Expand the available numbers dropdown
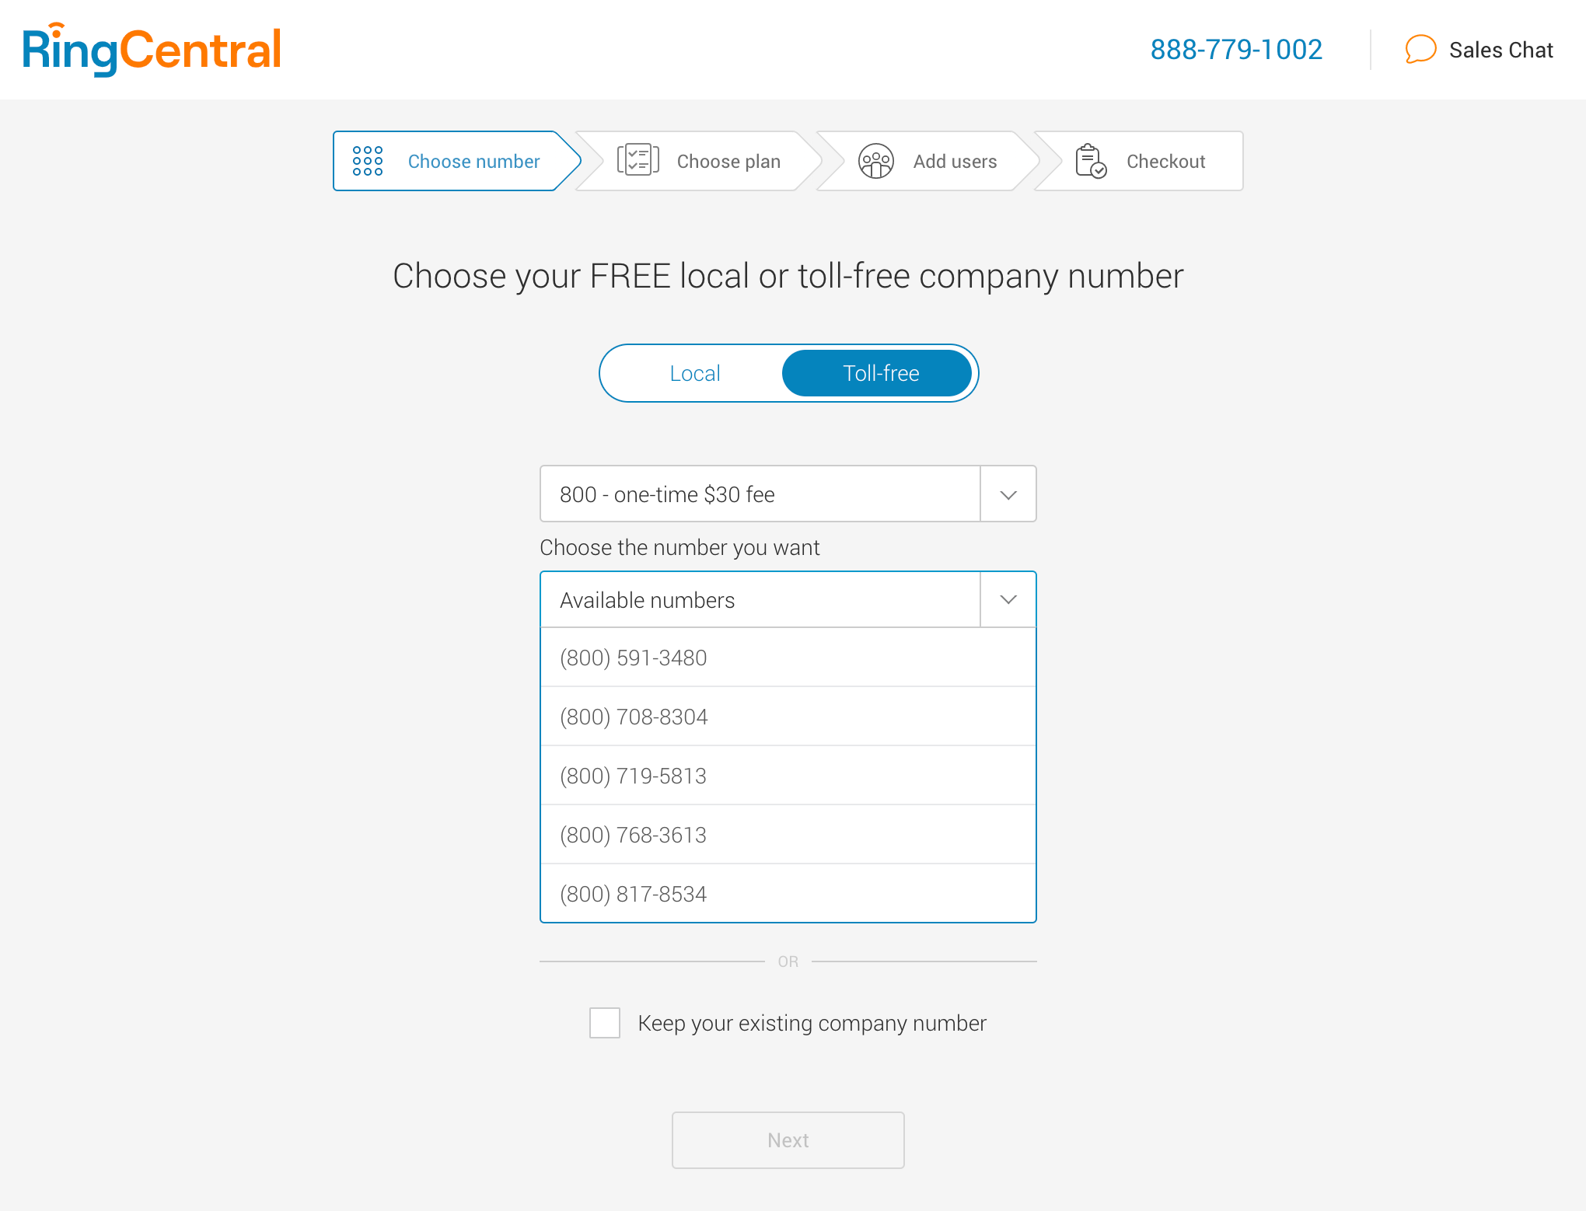The image size is (1586, 1211). [1008, 598]
